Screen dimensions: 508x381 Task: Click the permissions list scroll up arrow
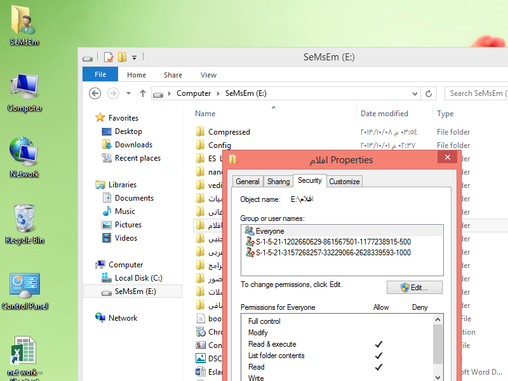coord(438,320)
